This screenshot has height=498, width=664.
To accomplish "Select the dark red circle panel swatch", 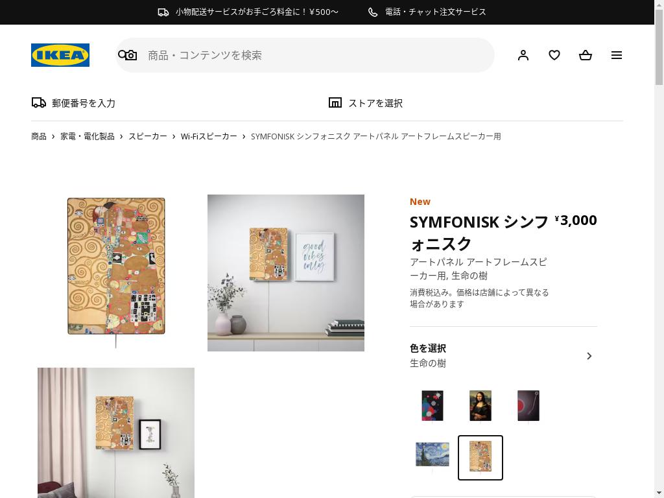I will pyautogui.click(x=528, y=407).
